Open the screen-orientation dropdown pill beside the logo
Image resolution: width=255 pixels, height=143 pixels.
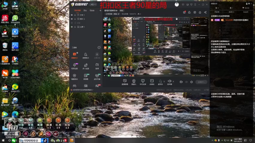pos(93,4)
